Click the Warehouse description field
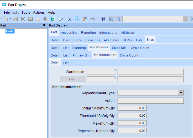 coord(151,72)
